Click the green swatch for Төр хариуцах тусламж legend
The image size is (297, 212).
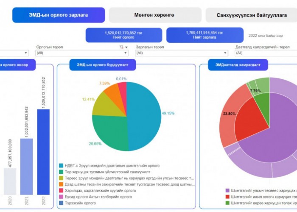click(x=61, y=172)
